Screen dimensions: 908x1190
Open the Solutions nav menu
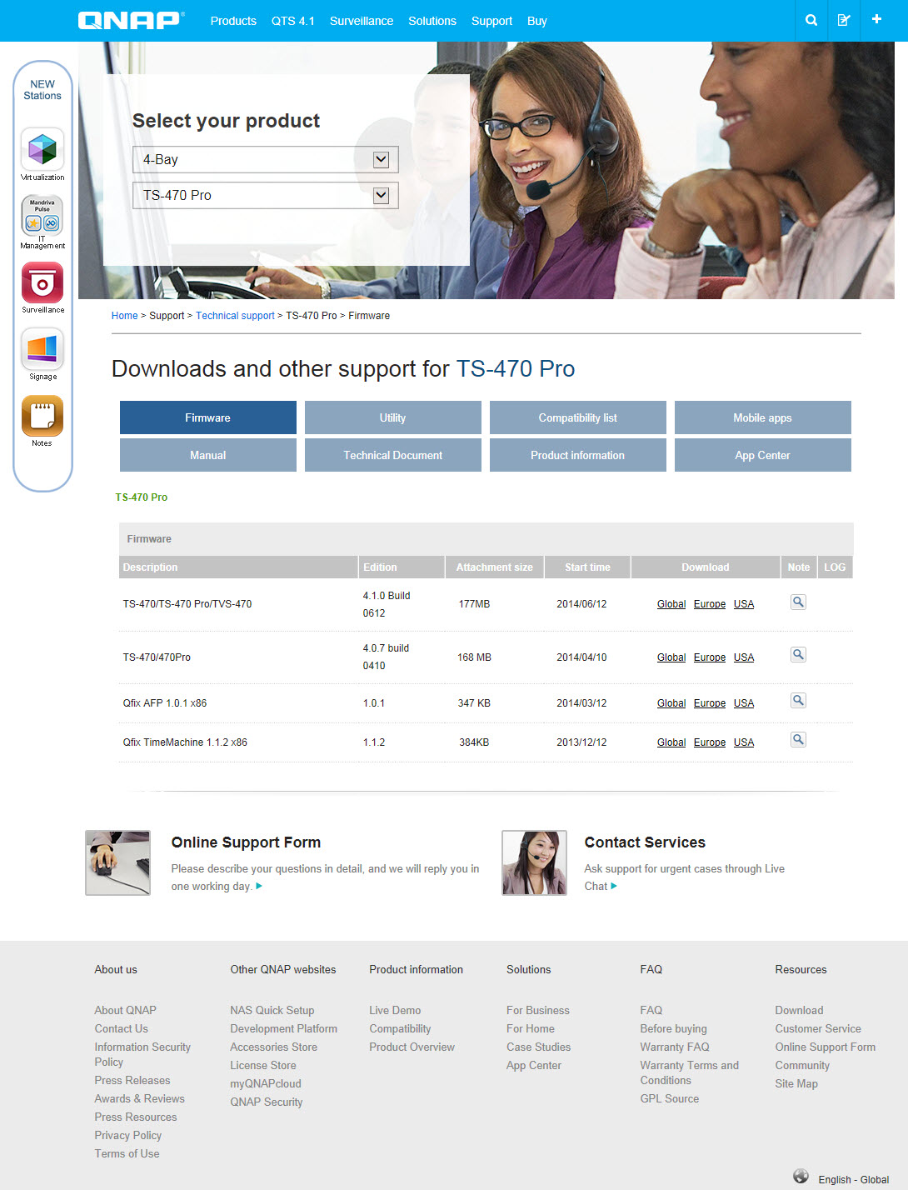point(432,21)
